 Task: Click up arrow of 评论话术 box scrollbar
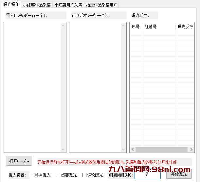click(124, 25)
